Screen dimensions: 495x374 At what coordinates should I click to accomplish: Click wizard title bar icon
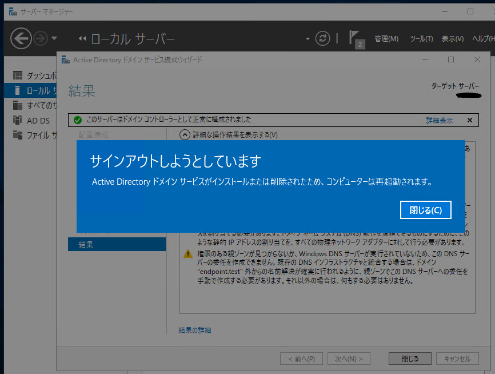tap(65, 59)
